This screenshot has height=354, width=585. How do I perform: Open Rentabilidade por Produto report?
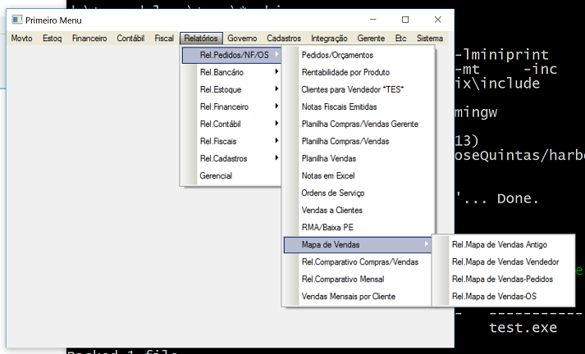(x=345, y=72)
